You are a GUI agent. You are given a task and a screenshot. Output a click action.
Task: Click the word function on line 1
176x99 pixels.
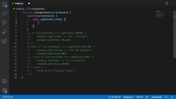pyautogui.click(x=27, y=12)
